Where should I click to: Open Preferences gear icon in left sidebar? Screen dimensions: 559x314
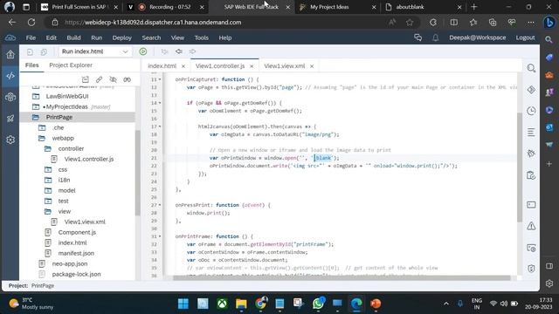[10, 140]
